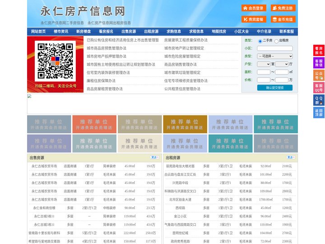This screenshot has width=325, height=244.
Task: Open the 金币充值 coin recharge button
Action: (283, 19)
